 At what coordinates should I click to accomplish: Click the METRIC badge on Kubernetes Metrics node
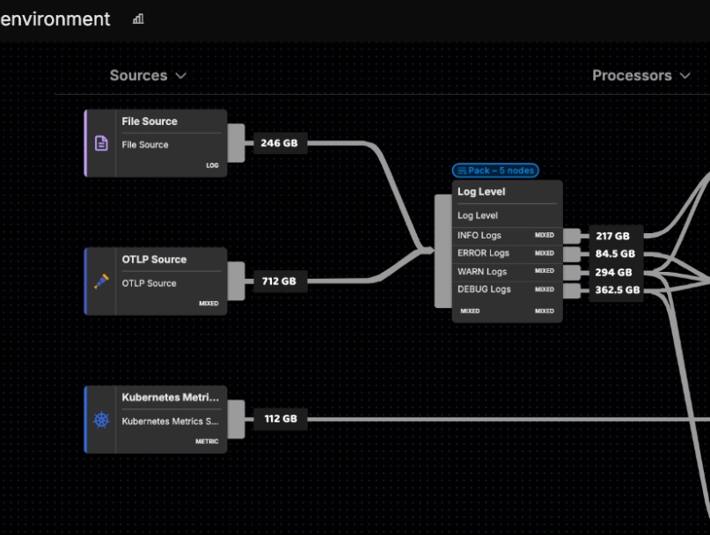click(x=208, y=443)
